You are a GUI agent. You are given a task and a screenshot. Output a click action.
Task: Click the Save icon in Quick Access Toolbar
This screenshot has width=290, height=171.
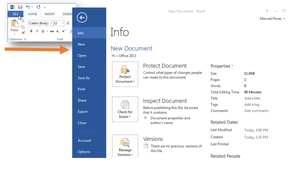[20, 7]
